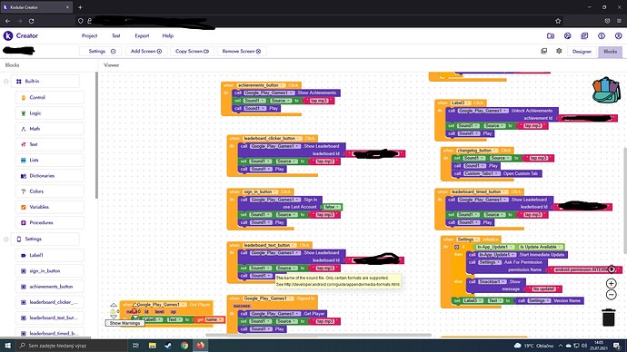Click the Add Screen button
Viewport: 627px width, 352px height.
click(x=146, y=51)
